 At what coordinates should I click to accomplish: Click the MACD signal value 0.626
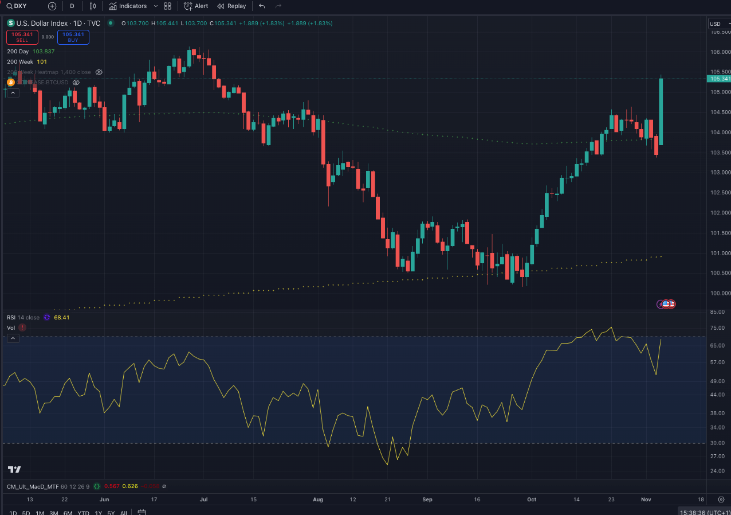click(x=130, y=486)
